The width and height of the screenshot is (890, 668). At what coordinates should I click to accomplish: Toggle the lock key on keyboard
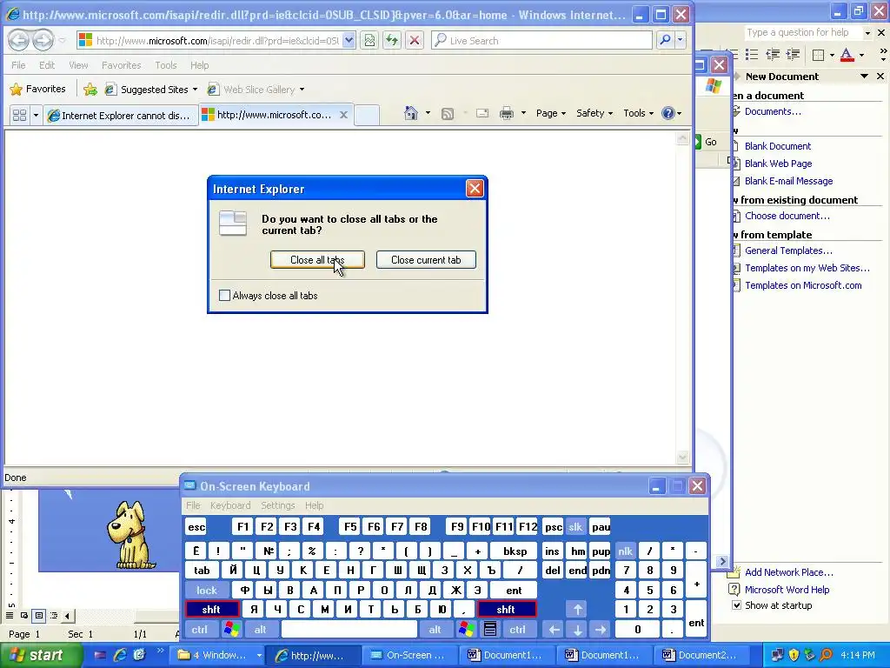coord(207,591)
